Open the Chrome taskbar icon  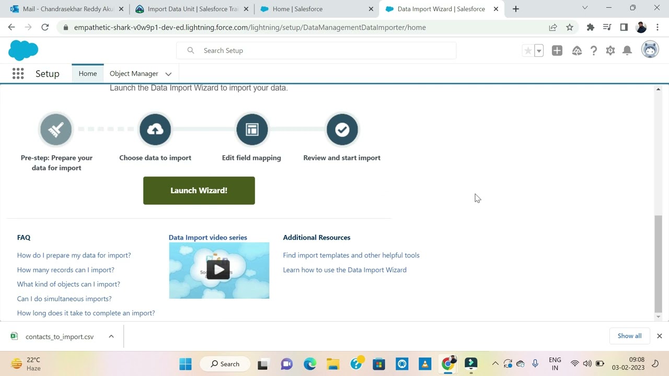[448, 364]
